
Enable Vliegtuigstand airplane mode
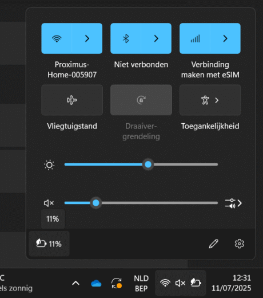[72, 100]
